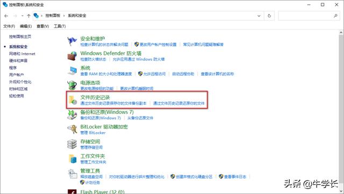Click the 系统和安全 breadcrumb

click(77, 16)
